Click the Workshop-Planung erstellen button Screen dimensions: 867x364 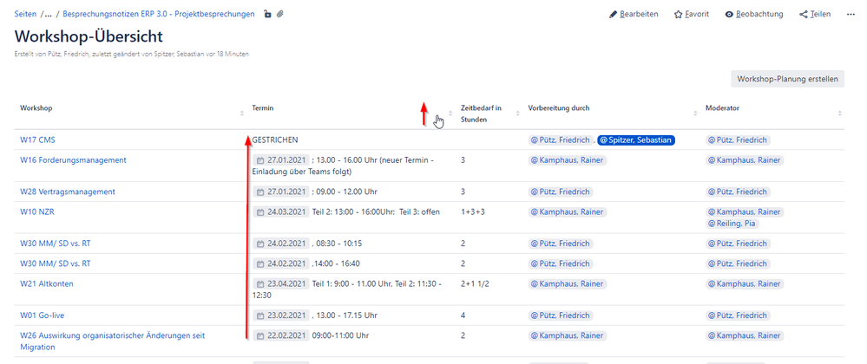coord(788,79)
